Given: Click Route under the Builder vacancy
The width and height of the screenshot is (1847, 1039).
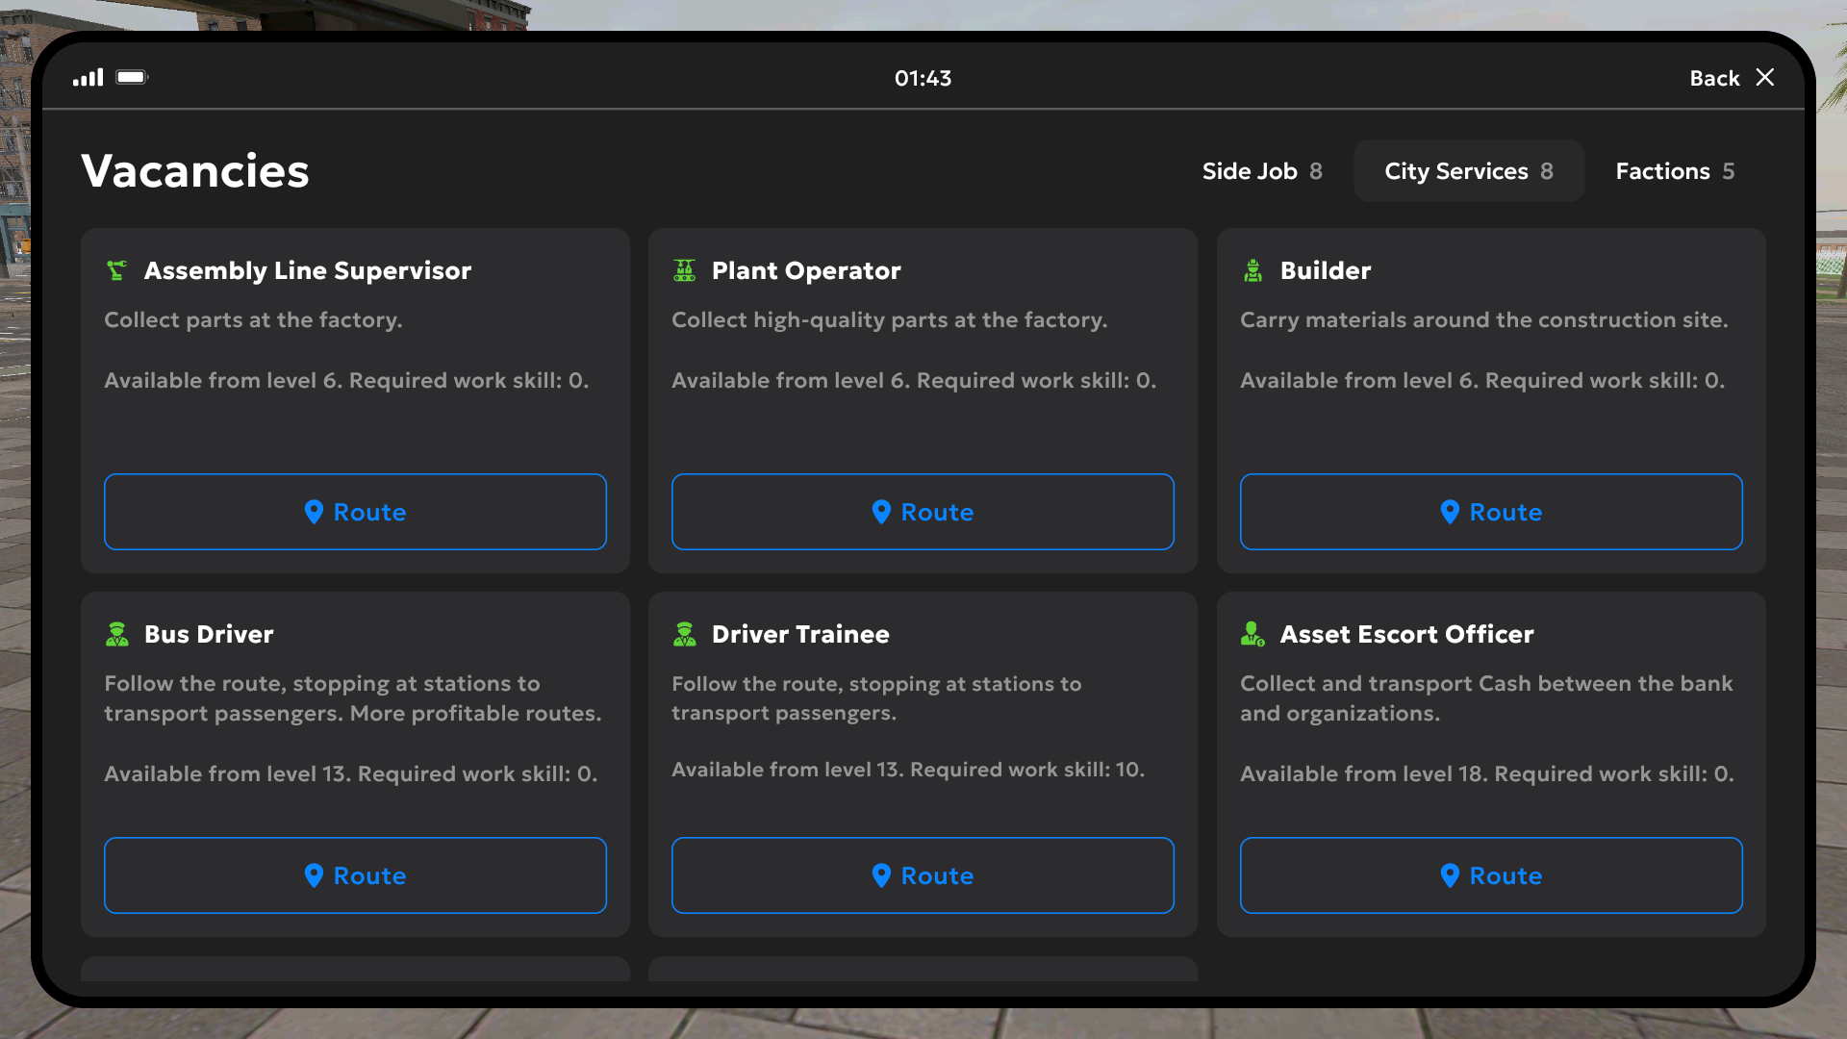Looking at the screenshot, I should (1490, 512).
